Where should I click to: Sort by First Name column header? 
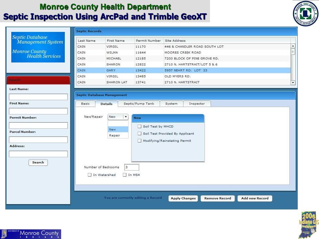pyautogui.click(x=120, y=40)
